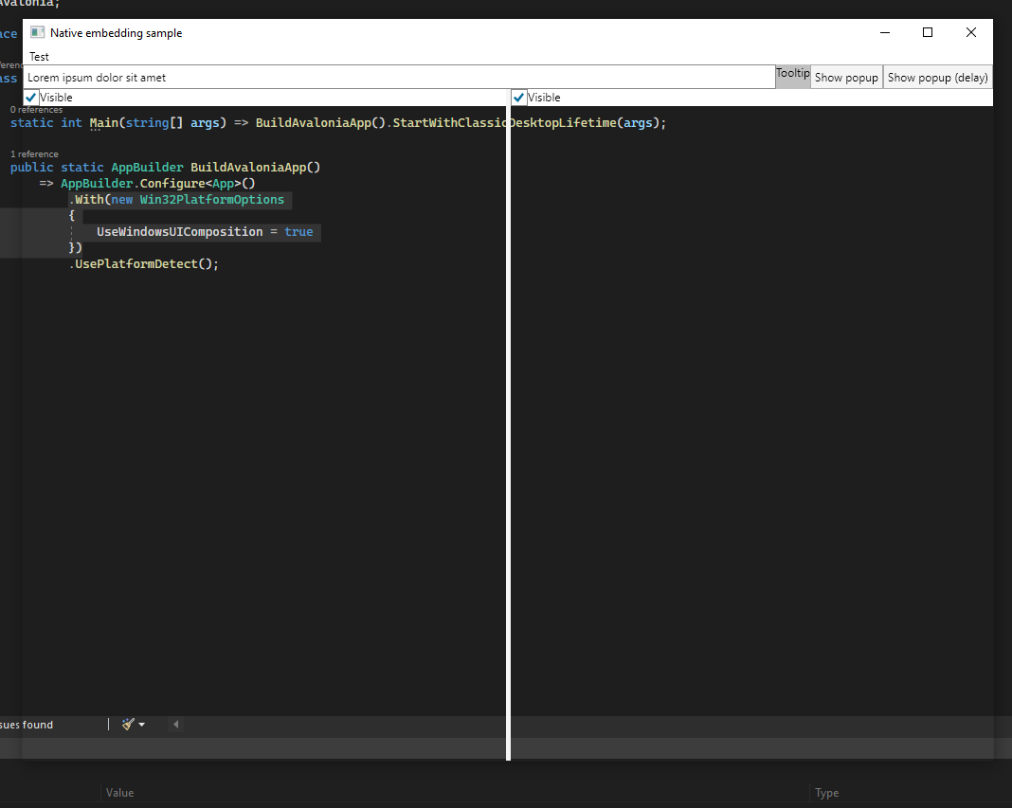The image size is (1012, 808).
Task: Uncheck the right Visible checkbox
Action: (x=518, y=97)
